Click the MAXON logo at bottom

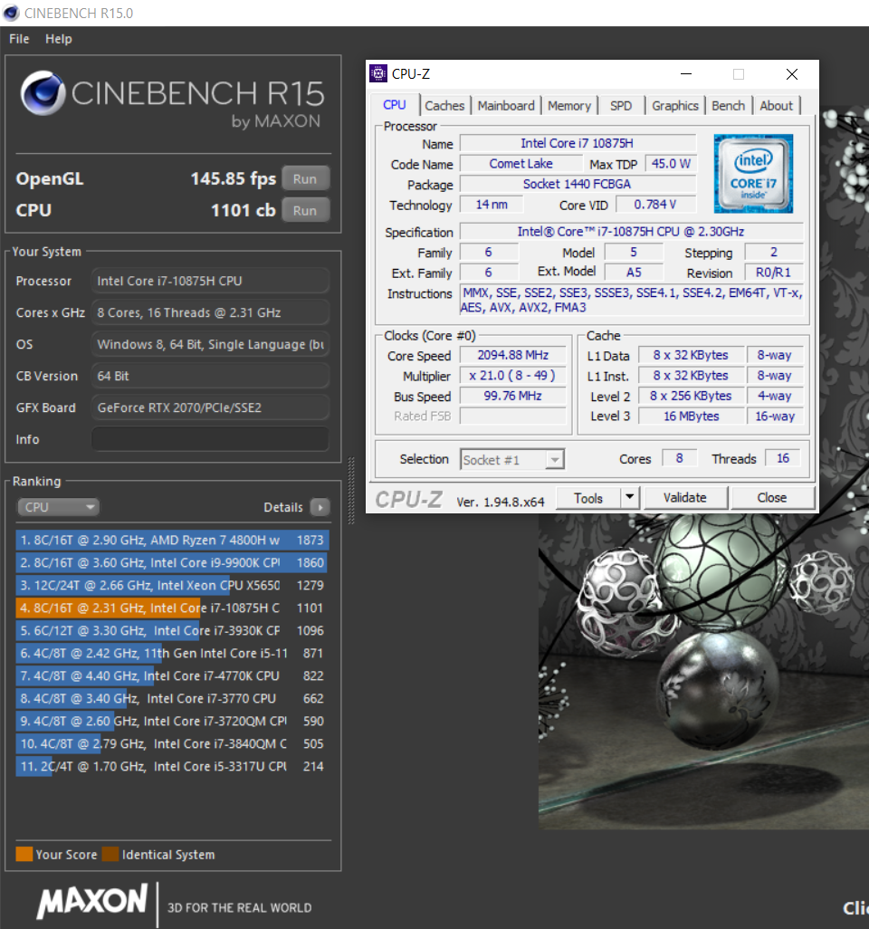coord(92,901)
